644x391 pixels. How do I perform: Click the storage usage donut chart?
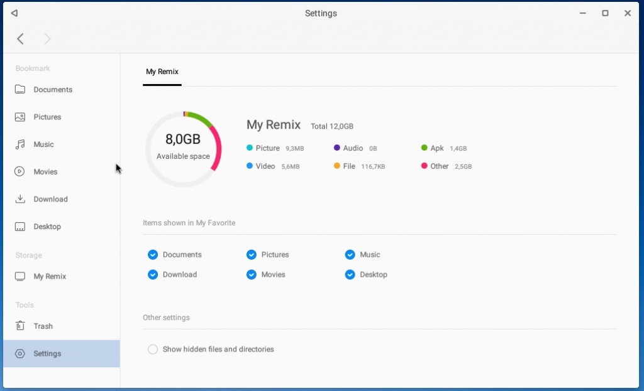183,149
